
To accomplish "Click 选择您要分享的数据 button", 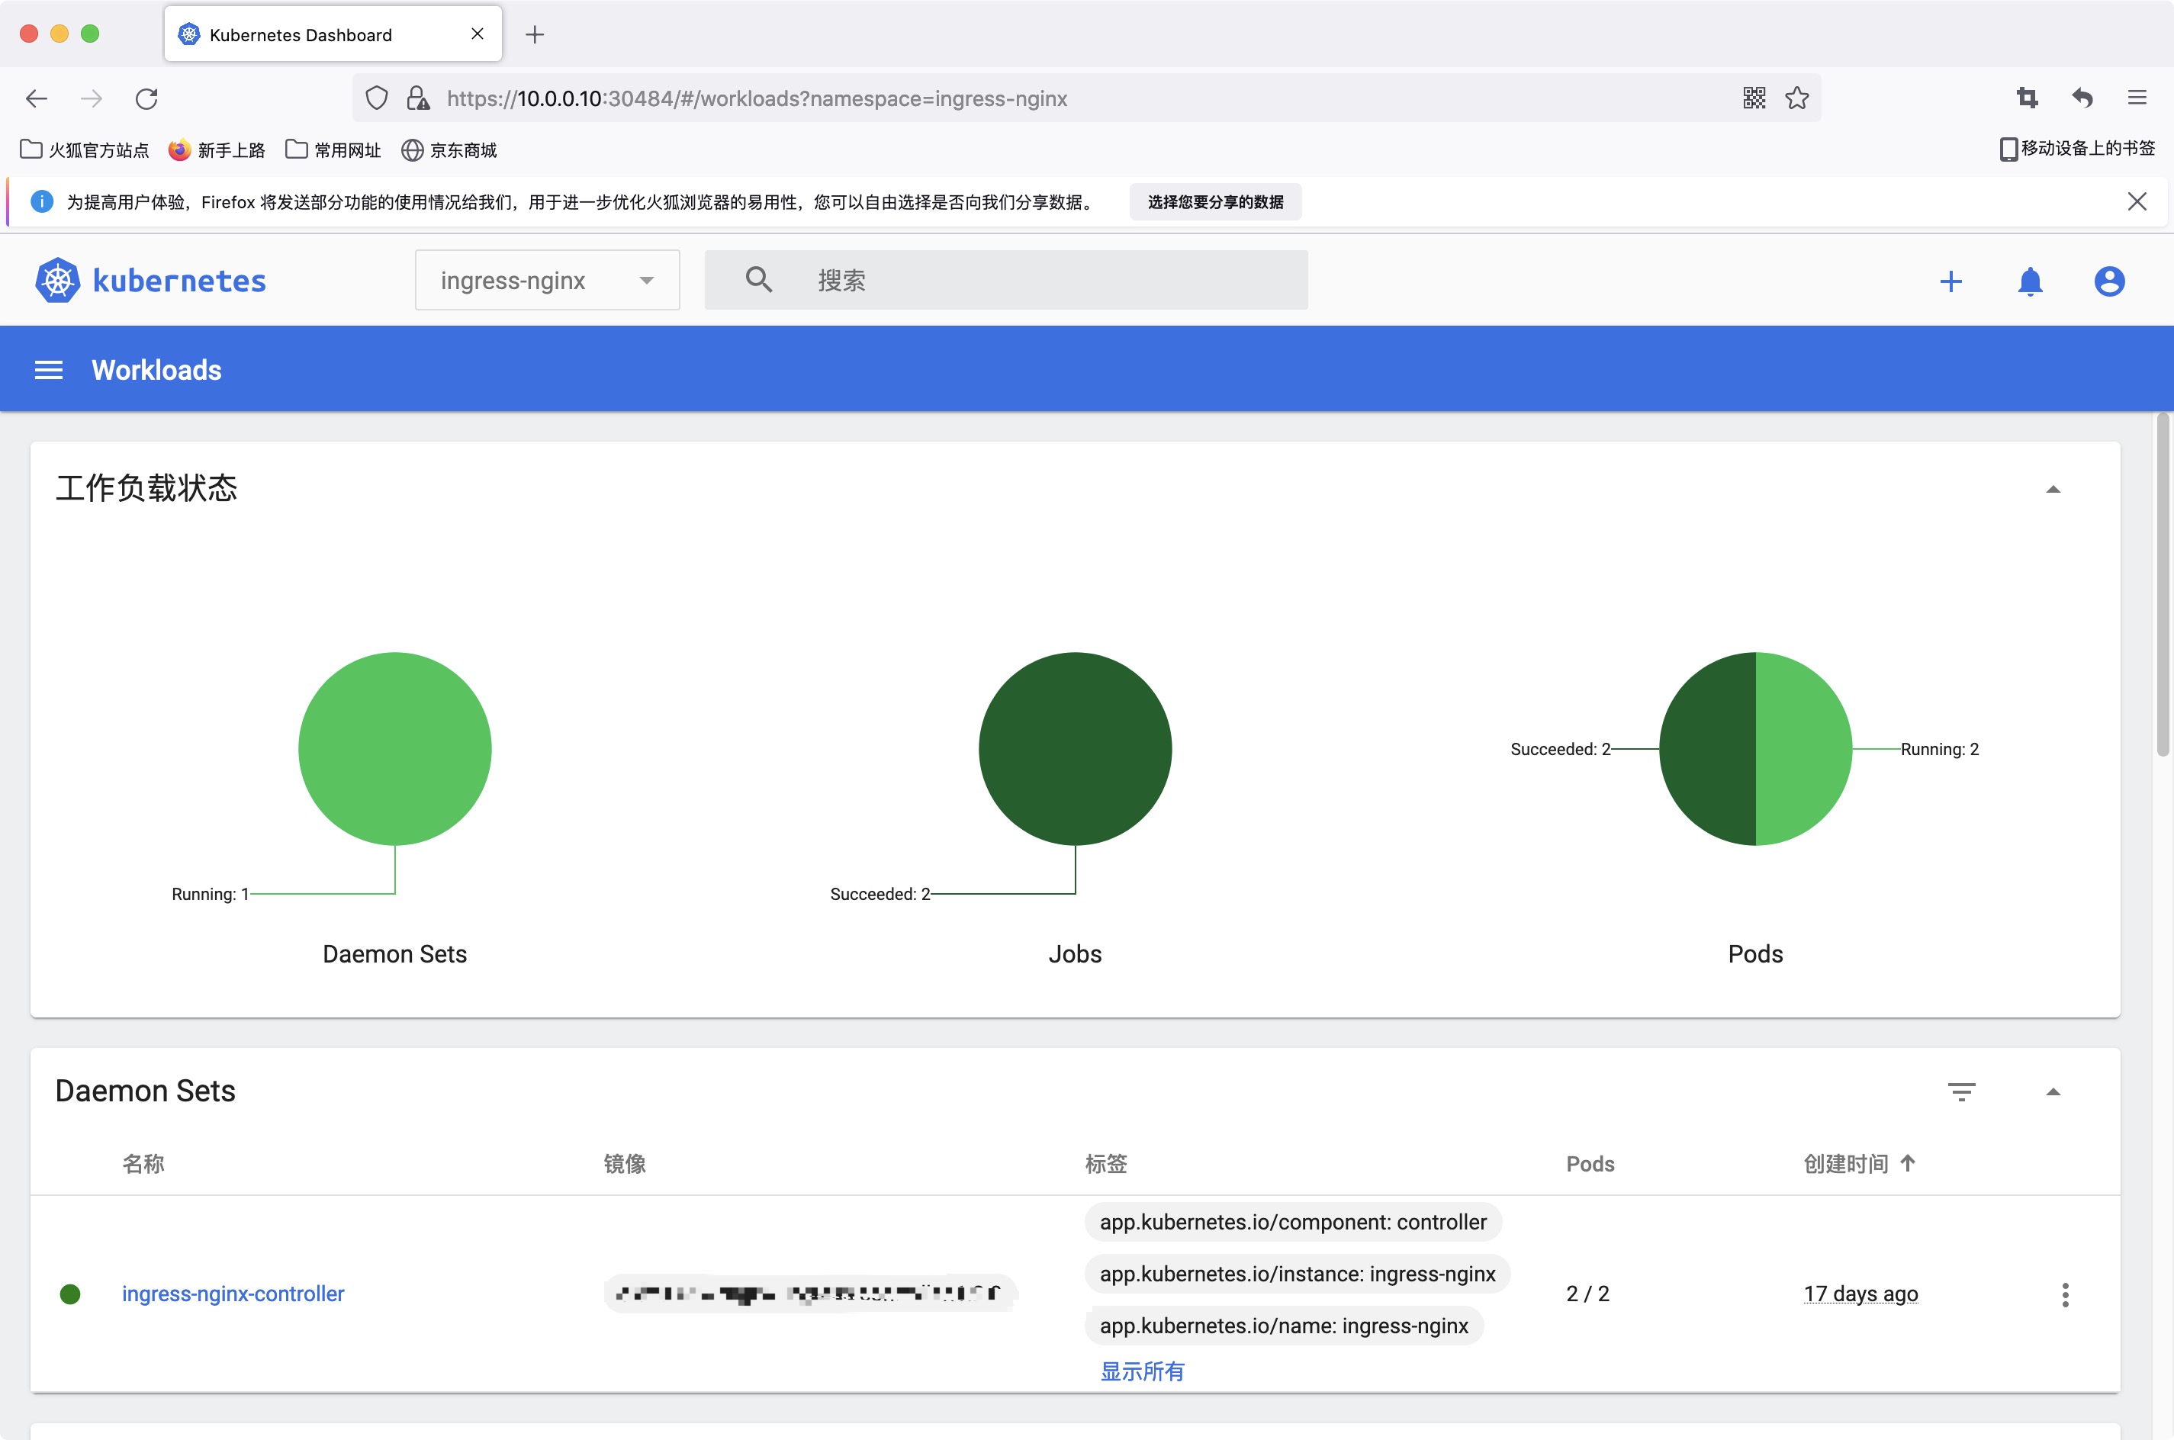I will tap(1215, 202).
